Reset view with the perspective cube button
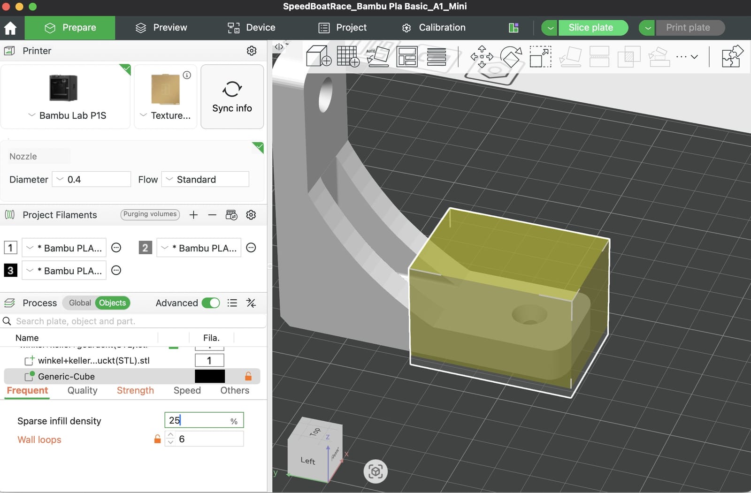This screenshot has height=493, width=751. click(x=375, y=471)
